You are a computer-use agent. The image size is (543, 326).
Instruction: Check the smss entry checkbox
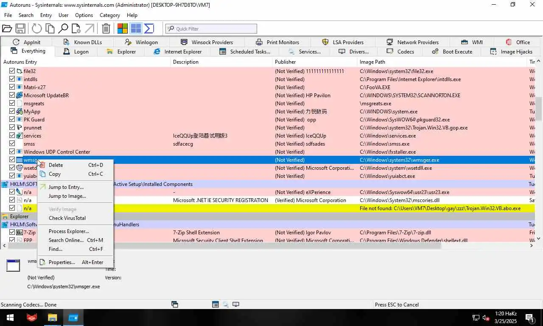click(12, 144)
